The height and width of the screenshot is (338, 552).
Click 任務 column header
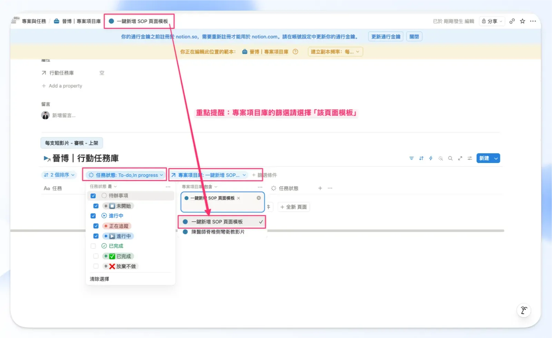click(x=53, y=188)
